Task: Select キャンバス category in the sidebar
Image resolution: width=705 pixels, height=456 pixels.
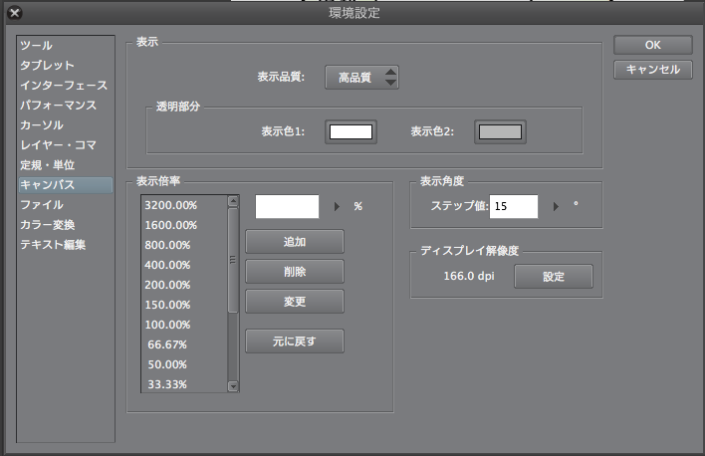Action: [x=66, y=185]
